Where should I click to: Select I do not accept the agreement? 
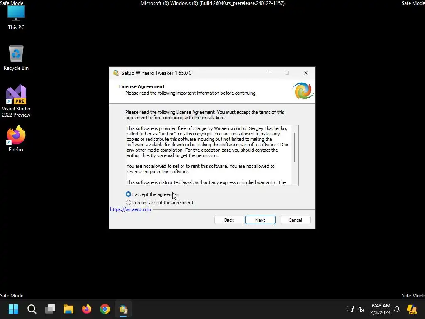pyautogui.click(x=159, y=203)
